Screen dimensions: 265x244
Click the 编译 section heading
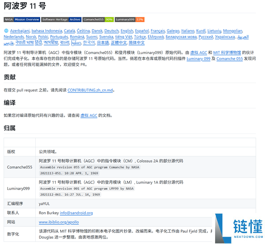click(x=10, y=103)
